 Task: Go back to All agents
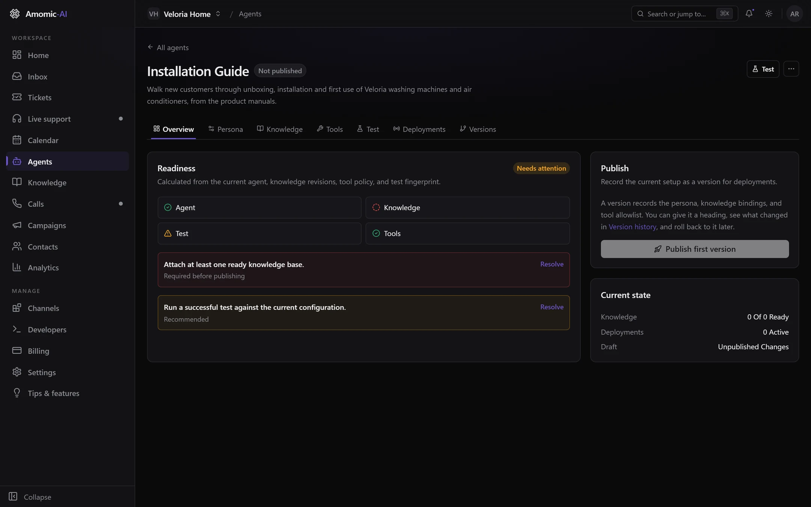point(168,47)
